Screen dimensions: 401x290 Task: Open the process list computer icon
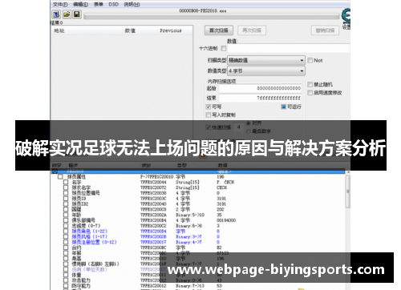56,14
